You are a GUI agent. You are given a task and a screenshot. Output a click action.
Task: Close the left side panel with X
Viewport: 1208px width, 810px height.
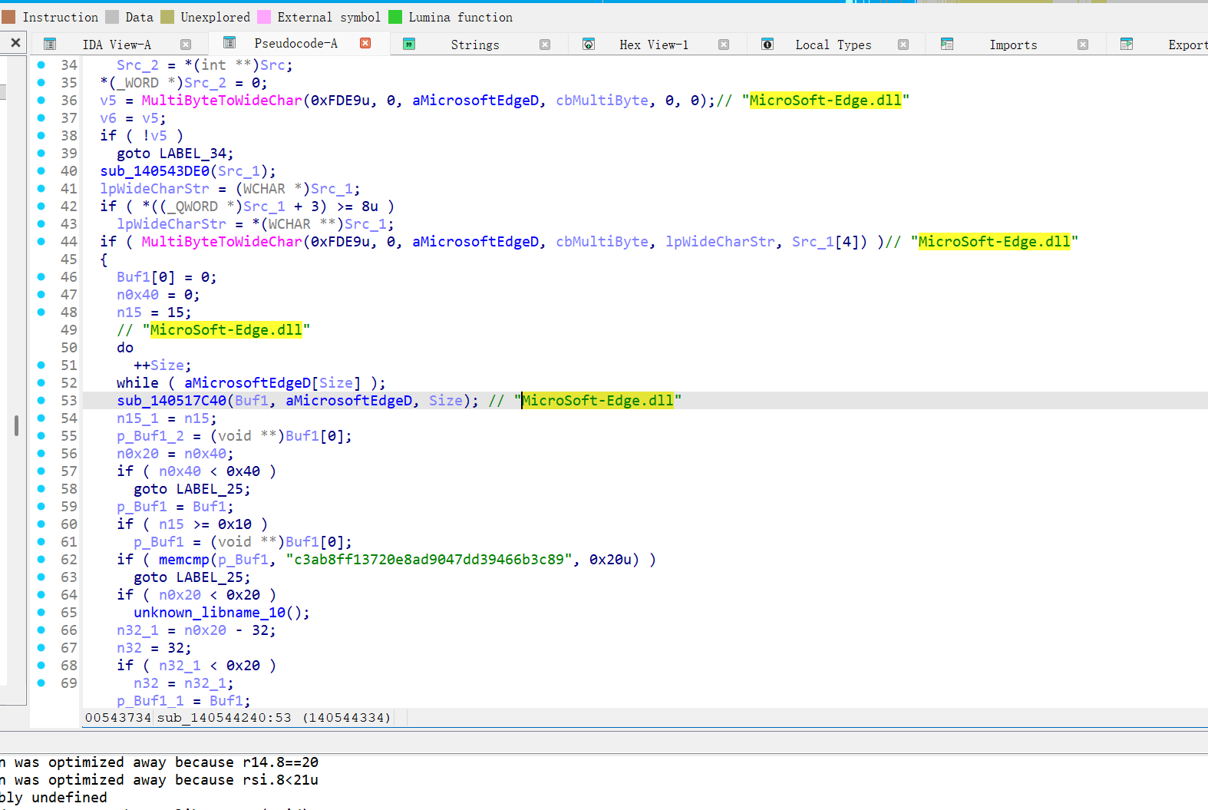[x=15, y=43]
